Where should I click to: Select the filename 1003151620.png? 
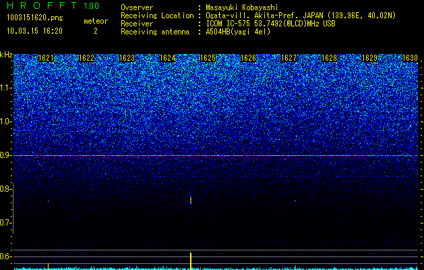35,18
